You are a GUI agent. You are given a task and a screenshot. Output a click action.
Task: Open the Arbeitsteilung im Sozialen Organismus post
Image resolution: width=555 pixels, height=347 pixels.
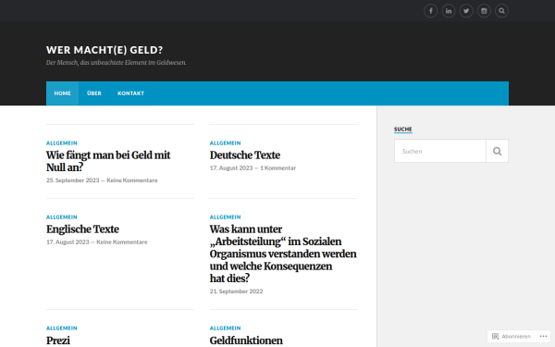[x=283, y=254]
